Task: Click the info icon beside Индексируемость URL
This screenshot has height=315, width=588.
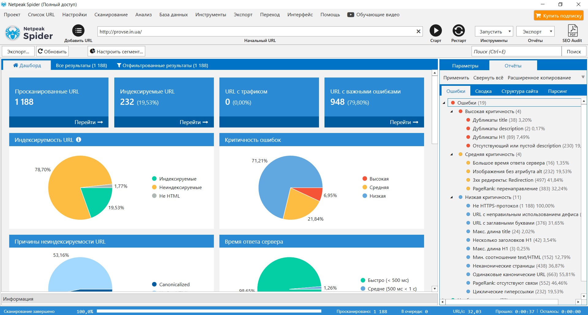Action: [79, 140]
